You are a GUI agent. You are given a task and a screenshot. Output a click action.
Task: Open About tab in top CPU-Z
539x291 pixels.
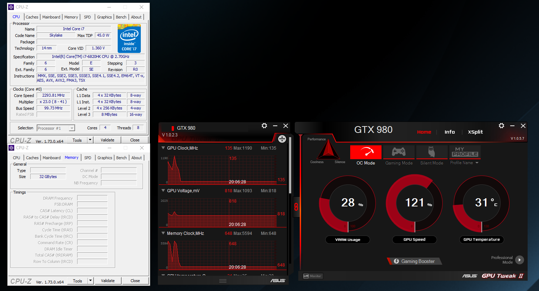pos(136,17)
